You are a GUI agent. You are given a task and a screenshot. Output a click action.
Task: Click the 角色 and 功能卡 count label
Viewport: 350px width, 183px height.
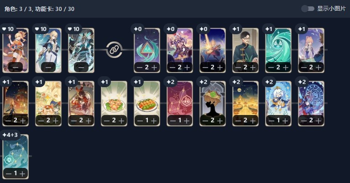tap(39, 9)
